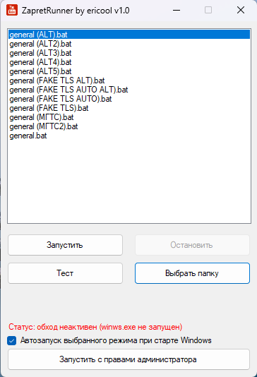Select general (FAKE TLS).bat item

[129, 108]
